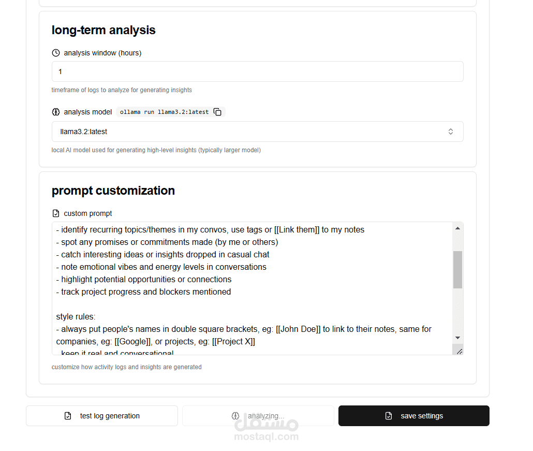Click the analysis model label text

pyautogui.click(x=87, y=112)
